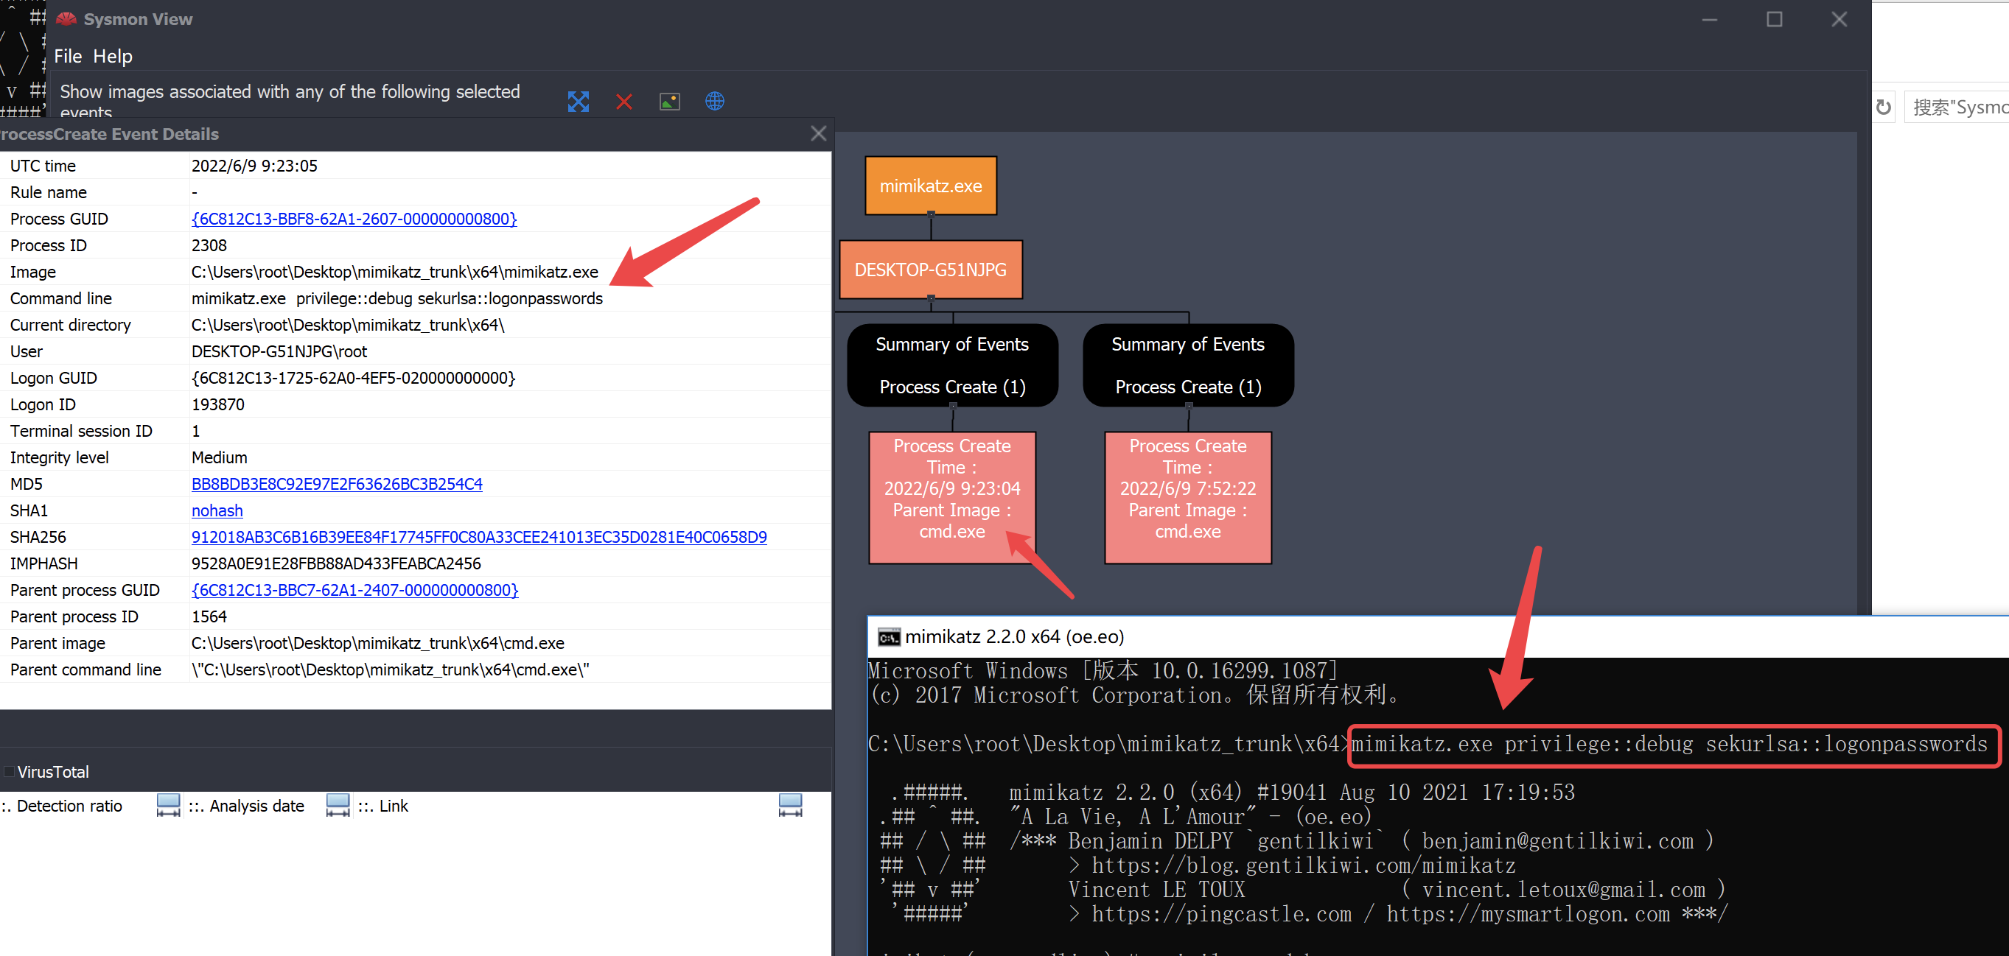Click the SHA256 hash link
The height and width of the screenshot is (956, 2009).
point(479,537)
